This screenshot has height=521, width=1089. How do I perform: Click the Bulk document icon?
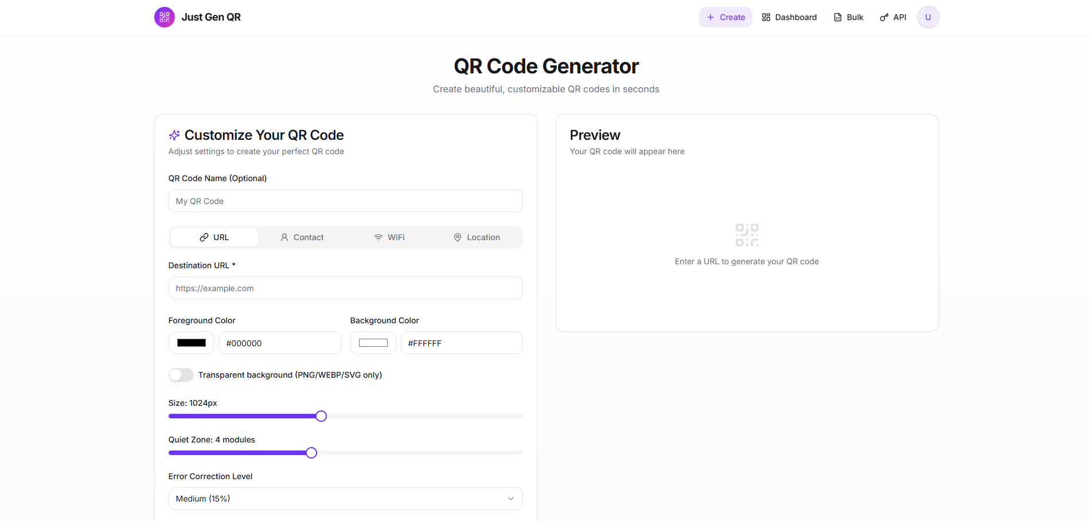(x=837, y=17)
